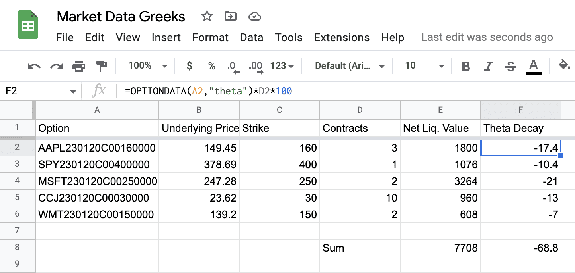Select row 2 header
575x273 pixels.
click(x=17, y=148)
